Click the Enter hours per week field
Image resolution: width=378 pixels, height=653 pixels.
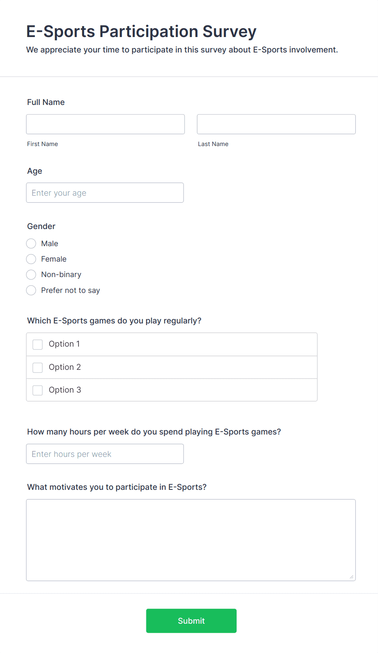tap(105, 454)
